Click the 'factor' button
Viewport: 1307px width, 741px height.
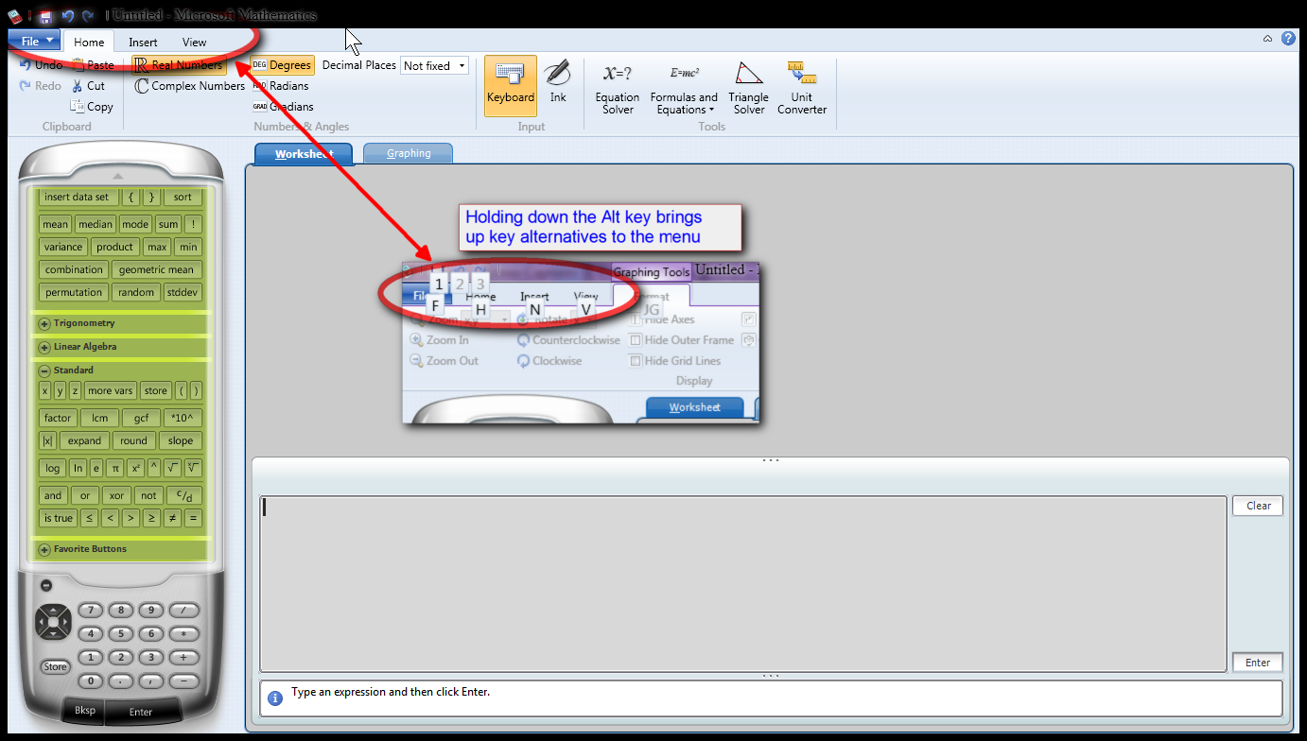pyautogui.click(x=58, y=418)
